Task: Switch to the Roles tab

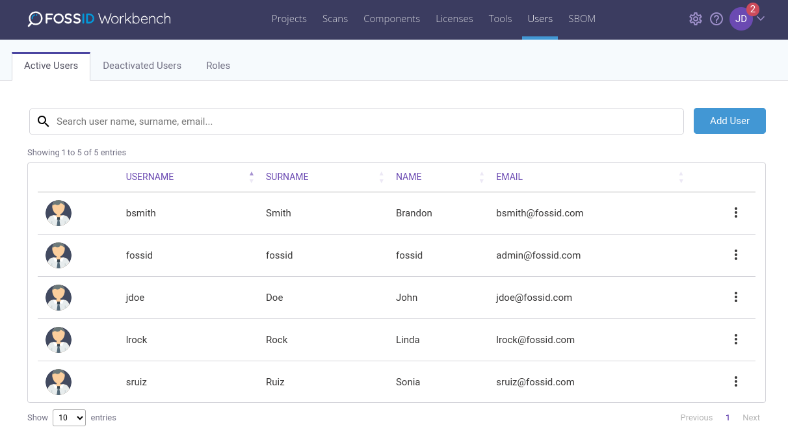Action: pyautogui.click(x=218, y=66)
